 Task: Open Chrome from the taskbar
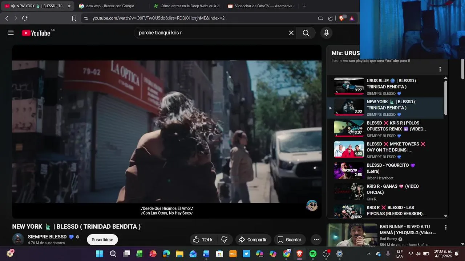point(286,254)
